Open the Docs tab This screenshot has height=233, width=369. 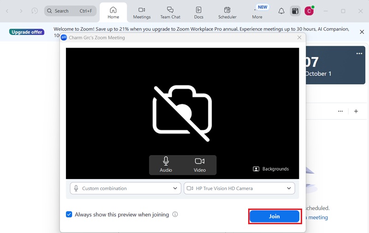click(198, 13)
